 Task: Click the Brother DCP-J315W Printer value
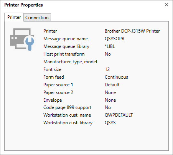pyautogui.click(x=132, y=31)
